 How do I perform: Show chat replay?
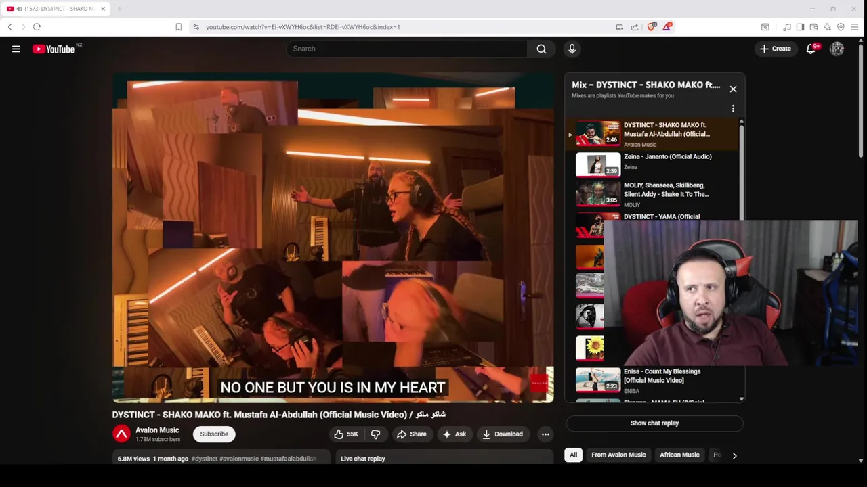(x=654, y=423)
